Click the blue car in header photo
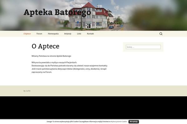This screenshot has height=124, width=187. tap(111, 27)
